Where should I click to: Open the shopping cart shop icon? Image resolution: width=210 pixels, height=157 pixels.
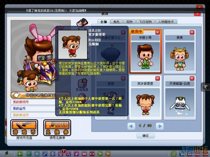[29, 154]
